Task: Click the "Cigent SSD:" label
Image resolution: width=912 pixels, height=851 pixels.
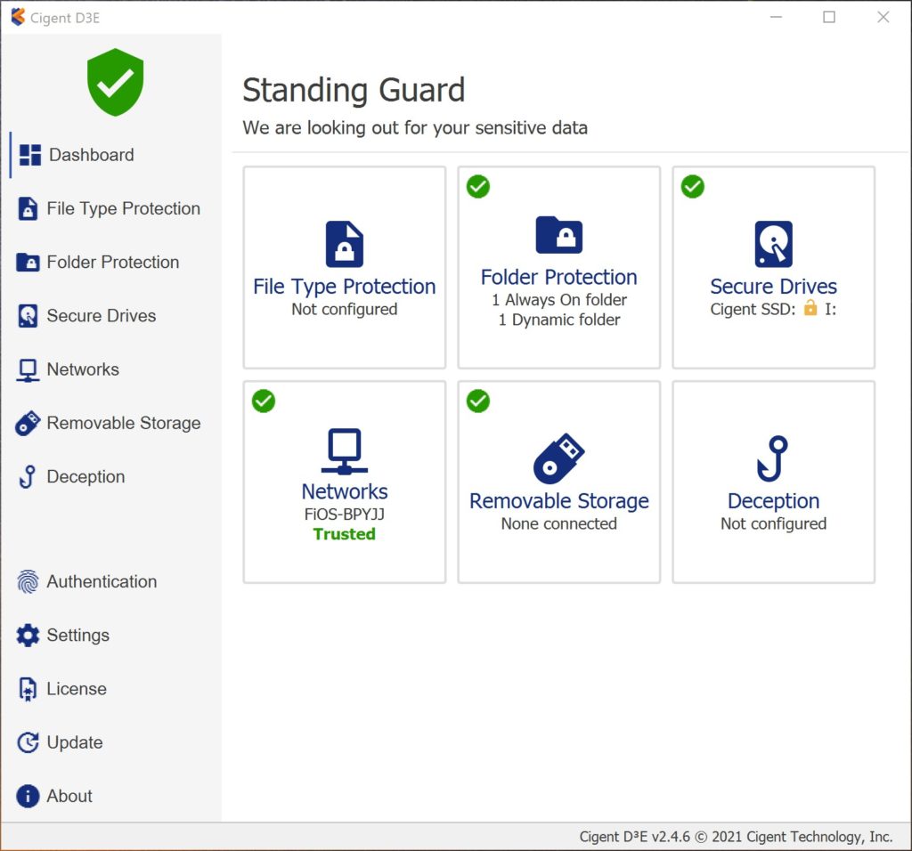Action: tap(753, 309)
